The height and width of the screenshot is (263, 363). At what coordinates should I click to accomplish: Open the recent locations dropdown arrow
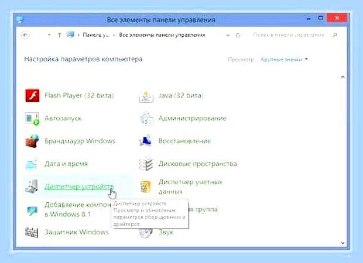click(x=49, y=35)
